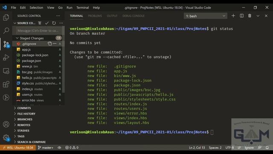This screenshot has width=273, height=154.
Task: Open the Accounts menu
Action: (x=6, y=124)
